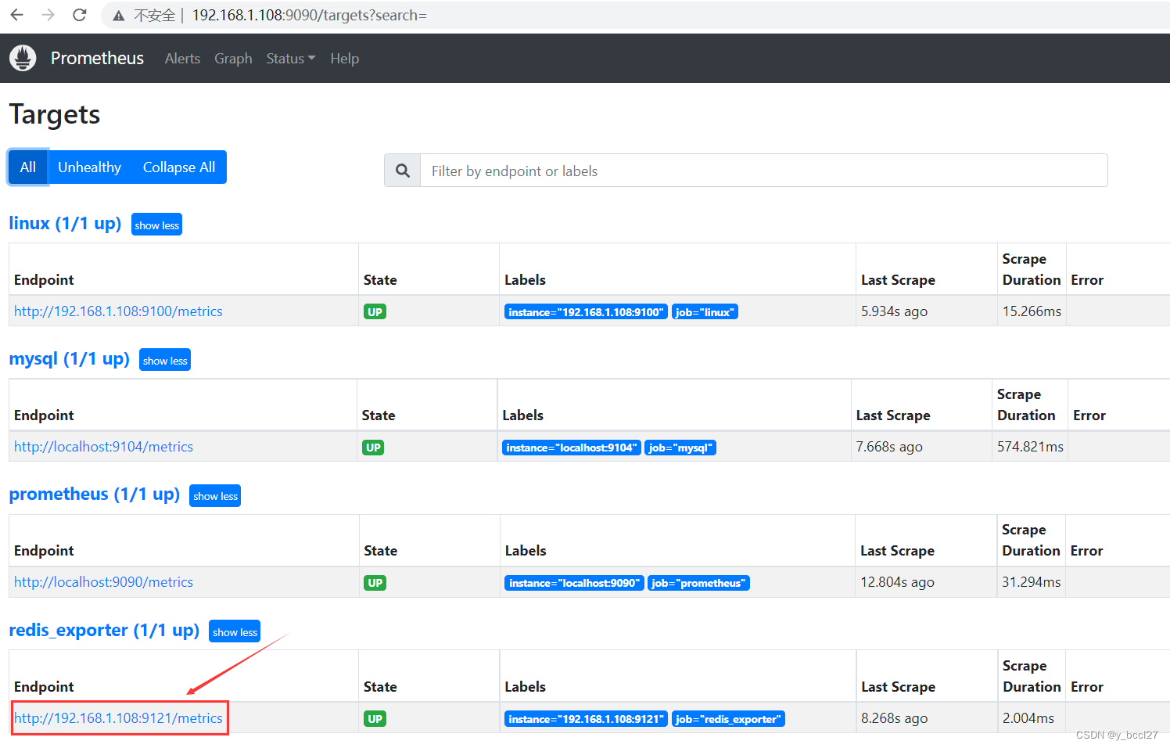1170x748 pixels.
Task: Select the Unhealthy filter button
Action: pyautogui.click(x=89, y=167)
